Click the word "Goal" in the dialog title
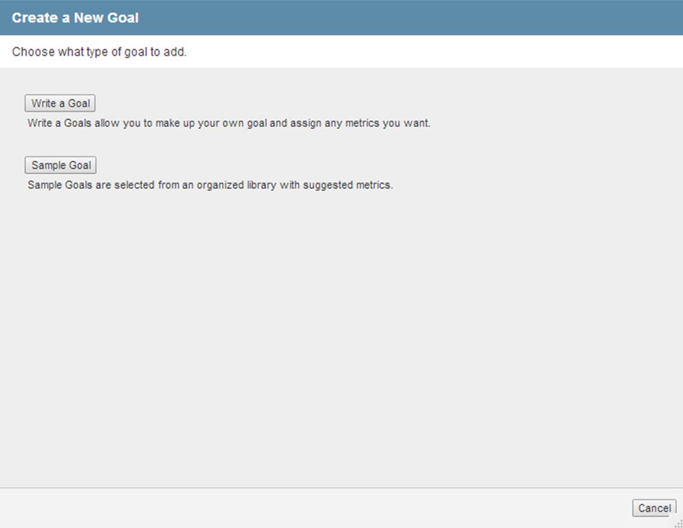 [125, 18]
